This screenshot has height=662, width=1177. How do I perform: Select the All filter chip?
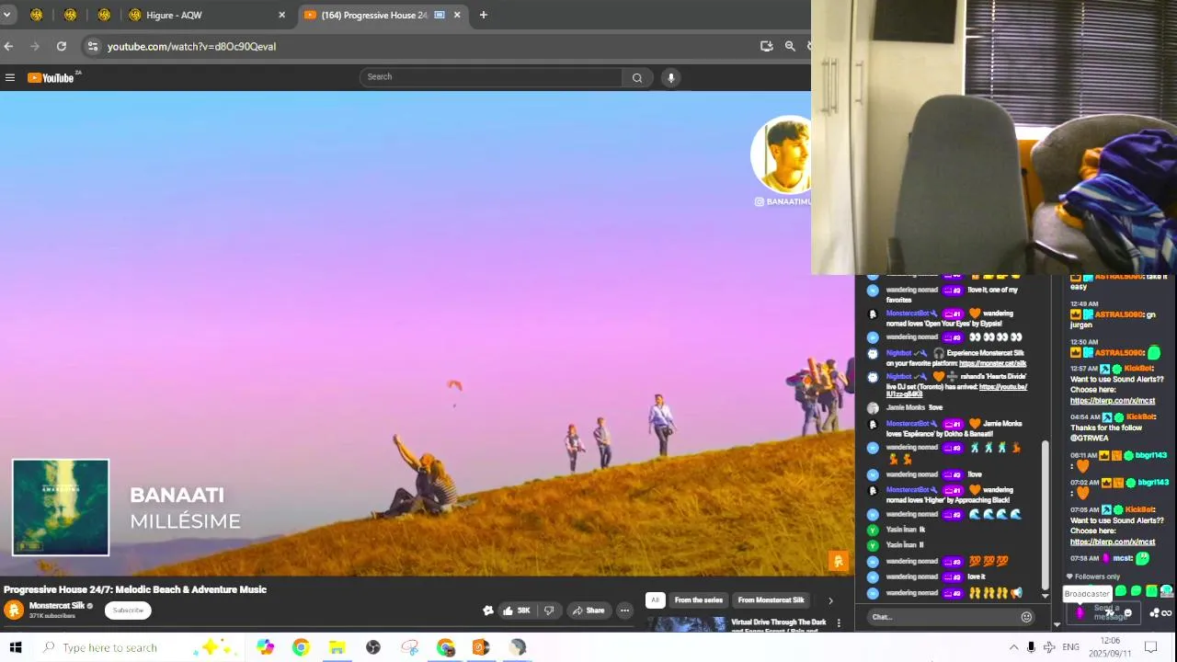(655, 600)
